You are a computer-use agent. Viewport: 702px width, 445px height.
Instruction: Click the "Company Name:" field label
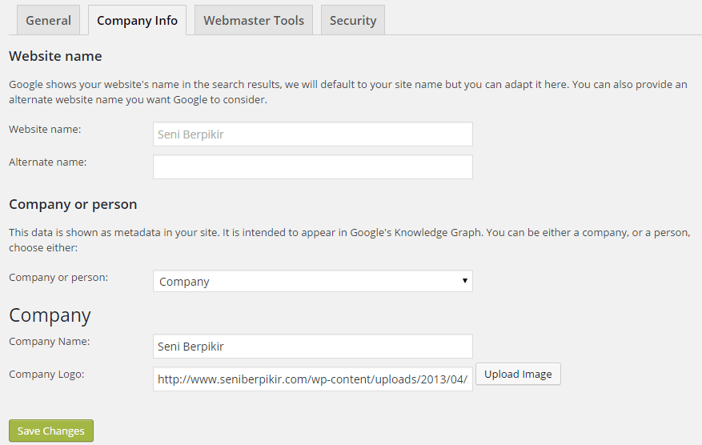(x=49, y=342)
